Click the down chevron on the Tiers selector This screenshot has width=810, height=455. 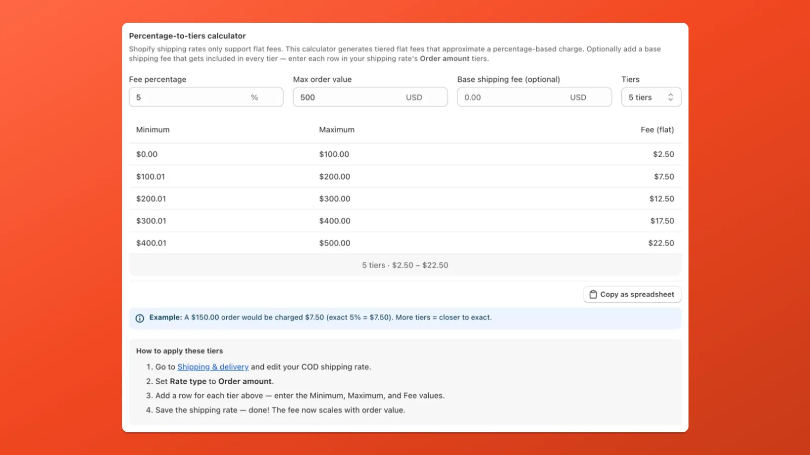point(671,100)
